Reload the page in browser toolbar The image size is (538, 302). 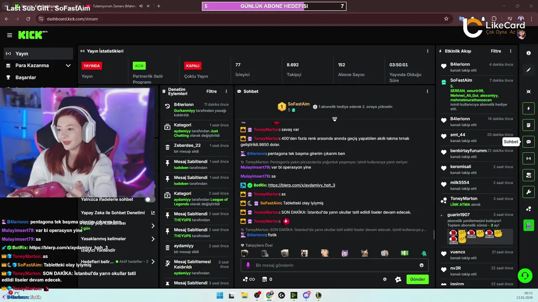click(28, 19)
